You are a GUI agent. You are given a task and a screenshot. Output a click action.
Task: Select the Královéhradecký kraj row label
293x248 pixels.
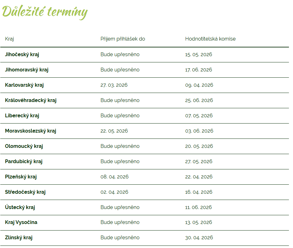point(31,100)
